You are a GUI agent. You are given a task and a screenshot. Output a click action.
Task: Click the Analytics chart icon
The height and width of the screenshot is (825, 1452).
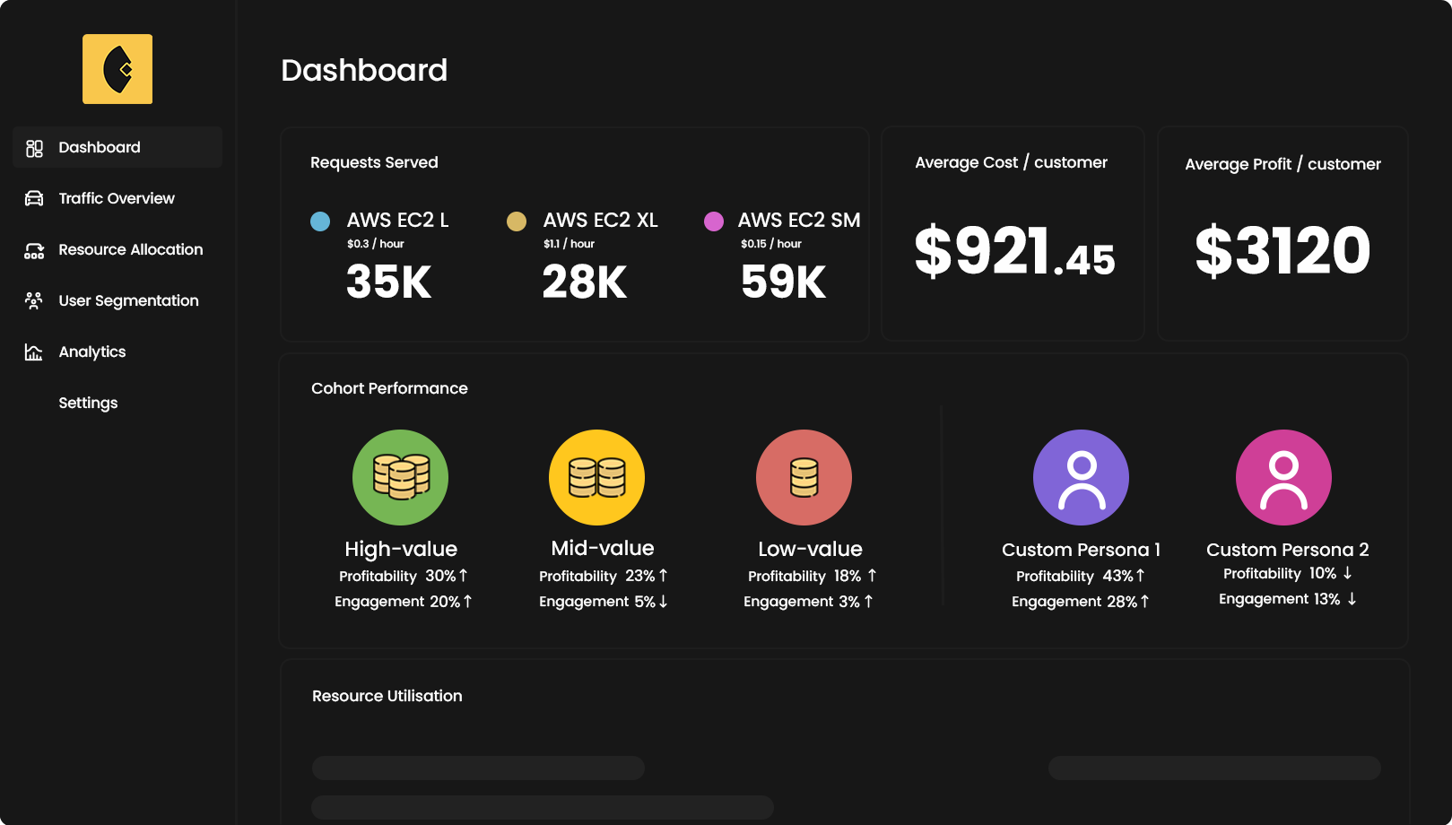(34, 352)
